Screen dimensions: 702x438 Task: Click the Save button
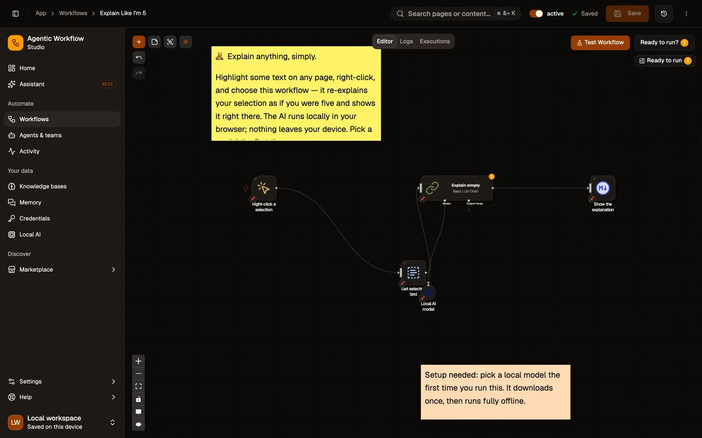(627, 14)
